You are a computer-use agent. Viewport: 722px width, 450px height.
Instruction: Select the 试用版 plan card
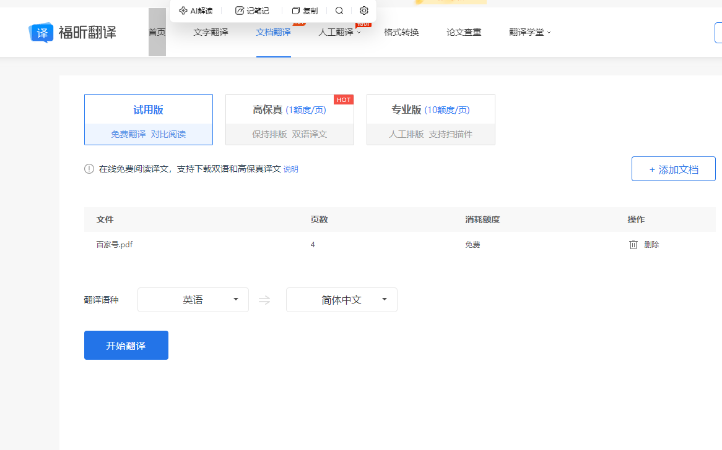pyautogui.click(x=148, y=119)
